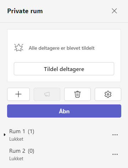Add a new room with plus icon
This screenshot has height=168, width=128.
[18, 94]
